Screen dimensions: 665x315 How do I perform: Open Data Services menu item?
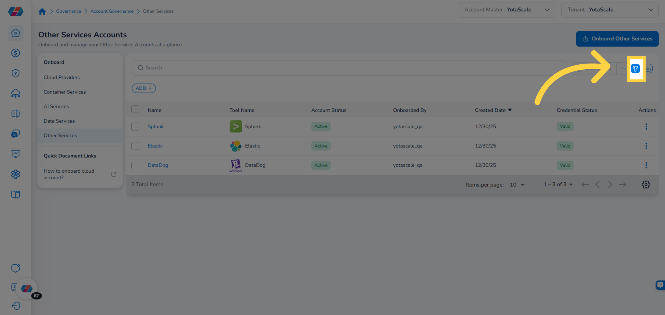(59, 121)
